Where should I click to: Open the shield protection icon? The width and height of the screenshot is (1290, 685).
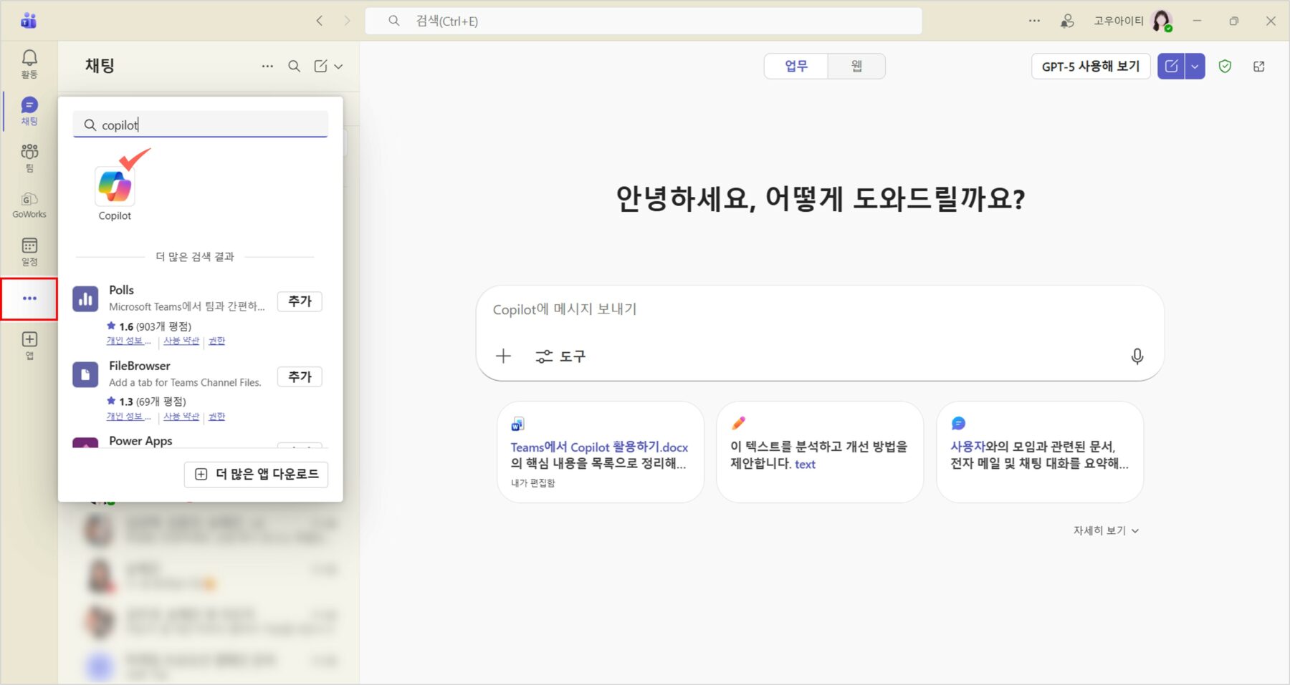[x=1225, y=67]
